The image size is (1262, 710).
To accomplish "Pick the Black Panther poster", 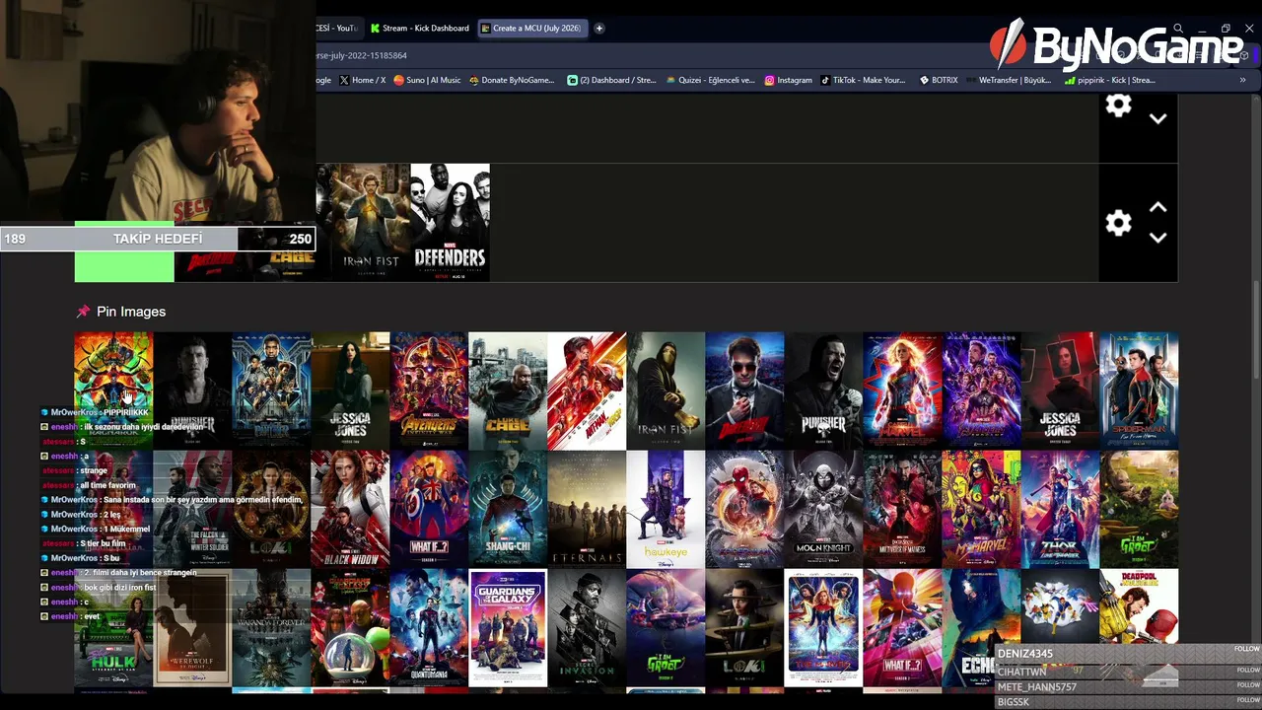I will pyautogui.click(x=271, y=390).
